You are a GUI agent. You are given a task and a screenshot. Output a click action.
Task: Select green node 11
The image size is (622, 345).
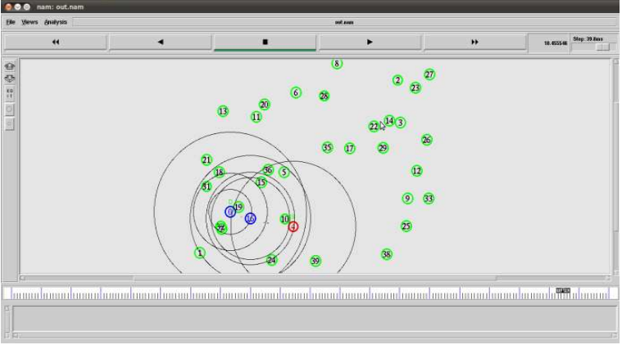(x=257, y=117)
